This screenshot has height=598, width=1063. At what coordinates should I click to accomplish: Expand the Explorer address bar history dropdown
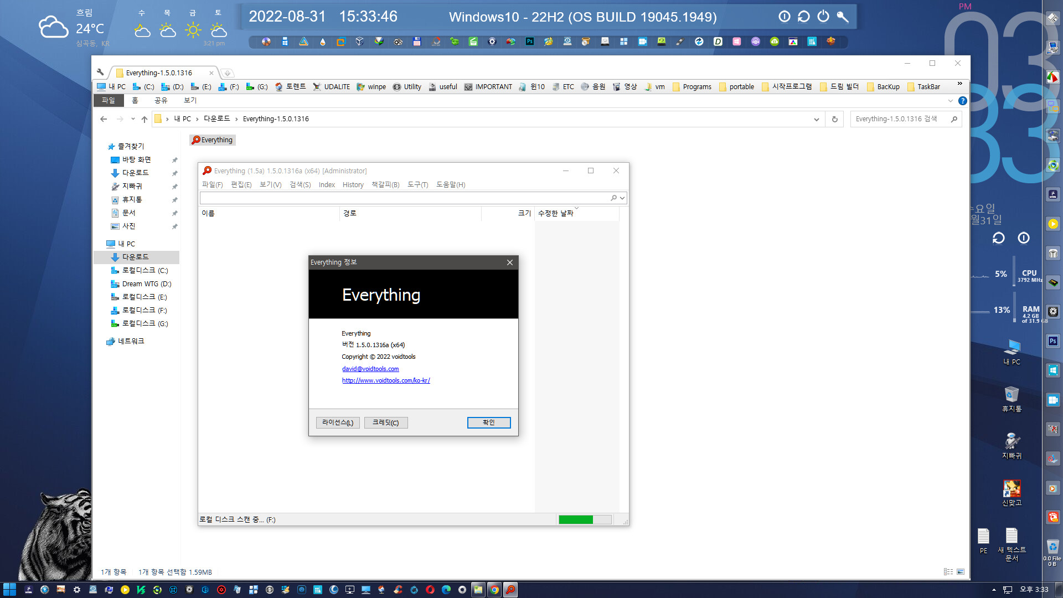pos(816,119)
